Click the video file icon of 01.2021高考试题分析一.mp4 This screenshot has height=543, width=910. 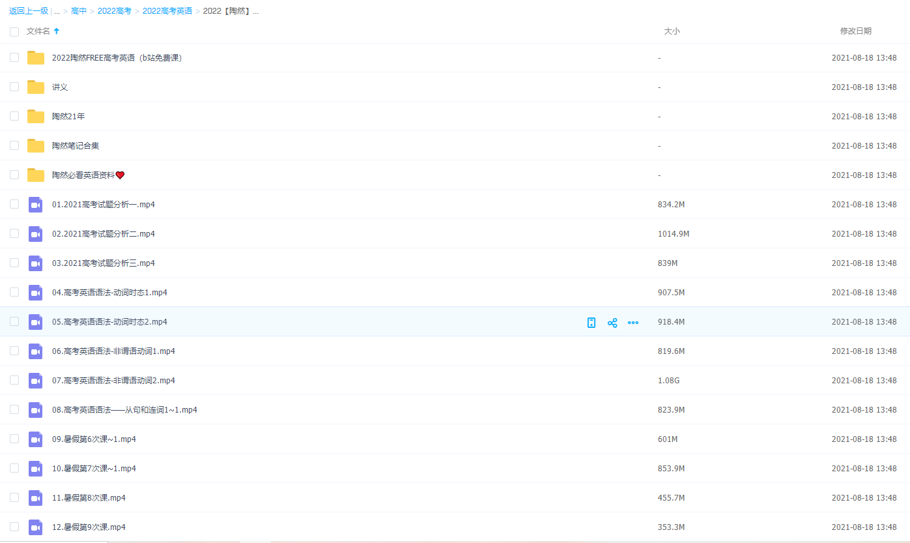point(36,205)
